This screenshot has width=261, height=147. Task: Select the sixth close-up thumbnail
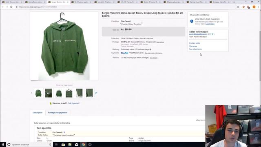(x=89, y=93)
